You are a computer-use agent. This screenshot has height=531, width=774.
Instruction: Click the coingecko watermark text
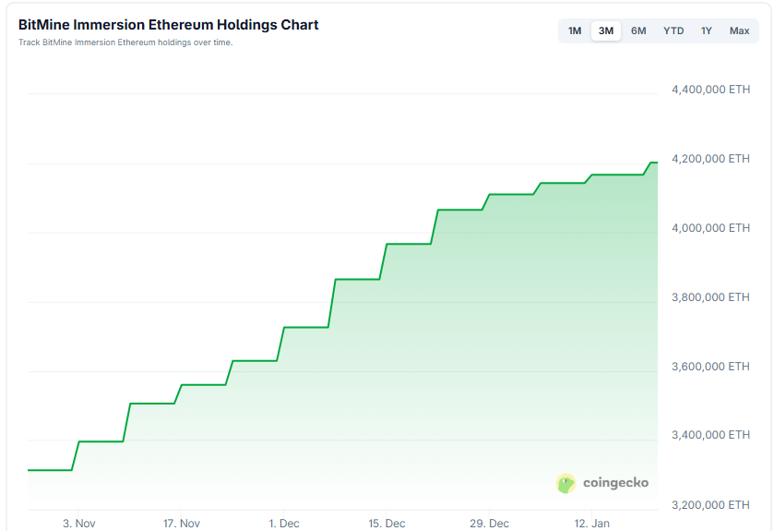615,483
